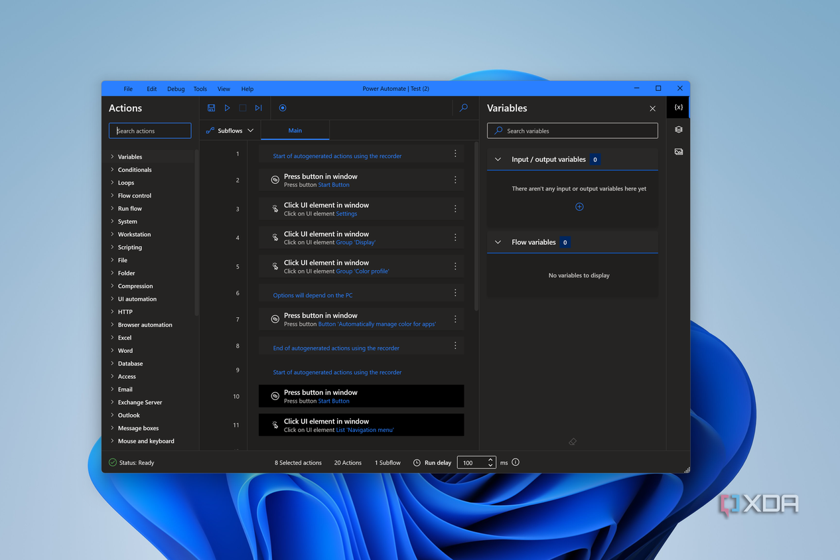Collapse the Flow variables section
Screen dimensions: 840x560
tap(498, 242)
